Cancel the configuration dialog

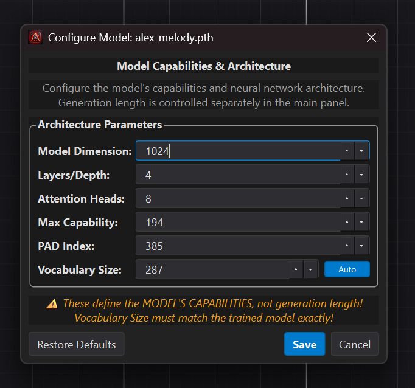355,344
